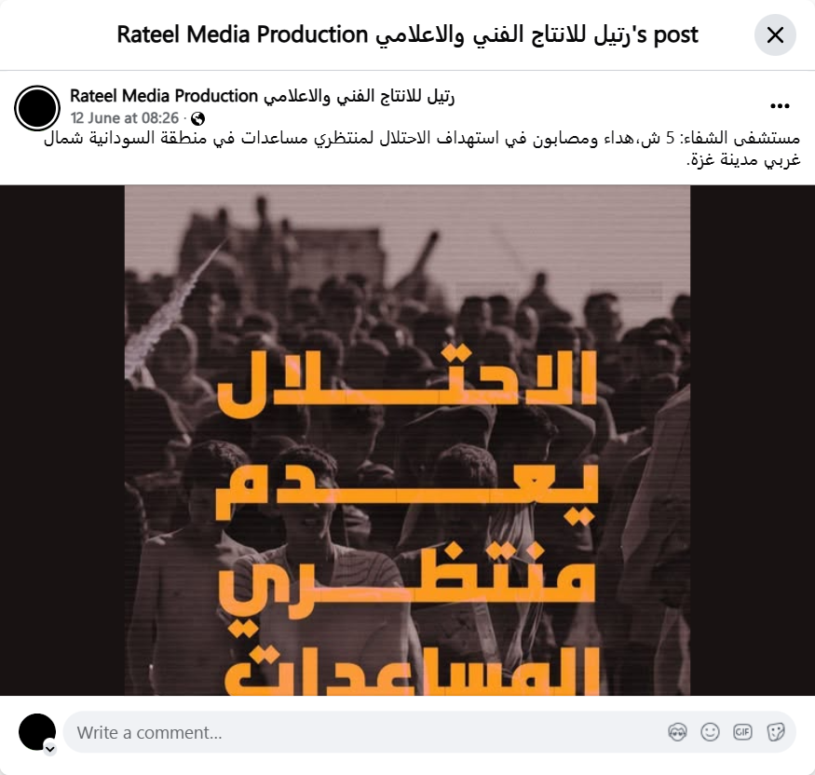This screenshot has height=775, width=815.
Task: Click the dialog title Rateel Media Production's post
Action: [408, 34]
